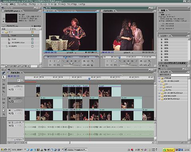
Task: Hide the ビデオ1 track eye
Action: [x=10, y=110]
